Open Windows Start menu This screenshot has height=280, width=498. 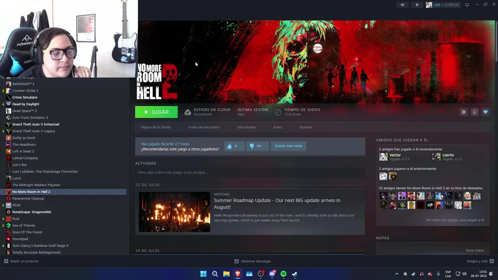203,274
